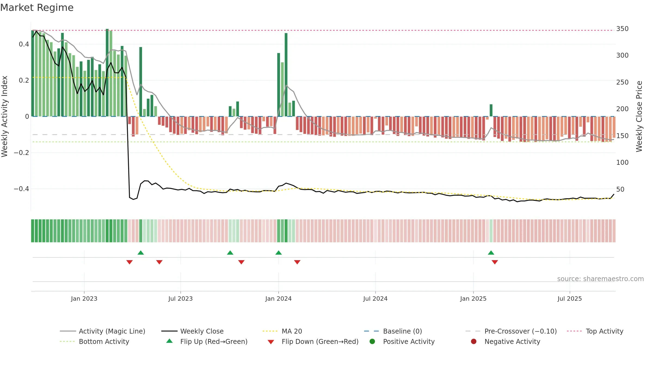Viewport: 653px width, 367px height.
Task: Click the Jan 2023 axis label
Action: [84, 298]
